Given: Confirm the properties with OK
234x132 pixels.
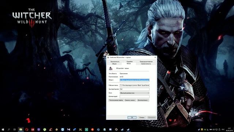Looking at the screenshot, I should [132, 117].
